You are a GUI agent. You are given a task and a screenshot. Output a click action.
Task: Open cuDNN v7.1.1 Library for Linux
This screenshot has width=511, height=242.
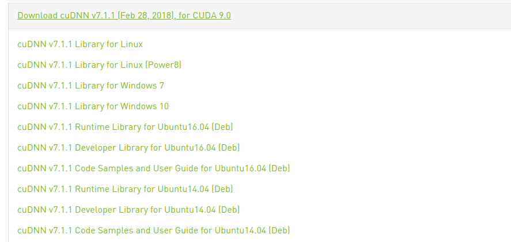click(80, 44)
